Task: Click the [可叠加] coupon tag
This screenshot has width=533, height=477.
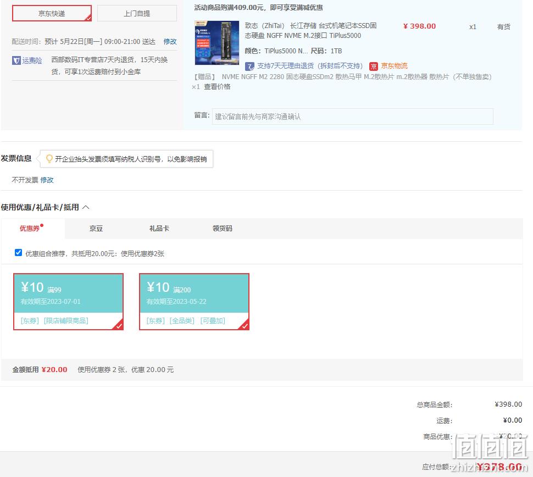Action: pyautogui.click(x=213, y=320)
